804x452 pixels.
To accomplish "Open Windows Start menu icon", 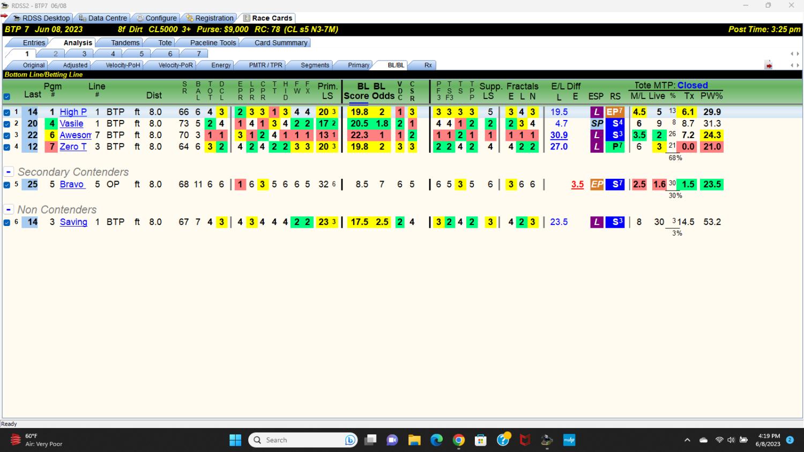I will coord(235,440).
